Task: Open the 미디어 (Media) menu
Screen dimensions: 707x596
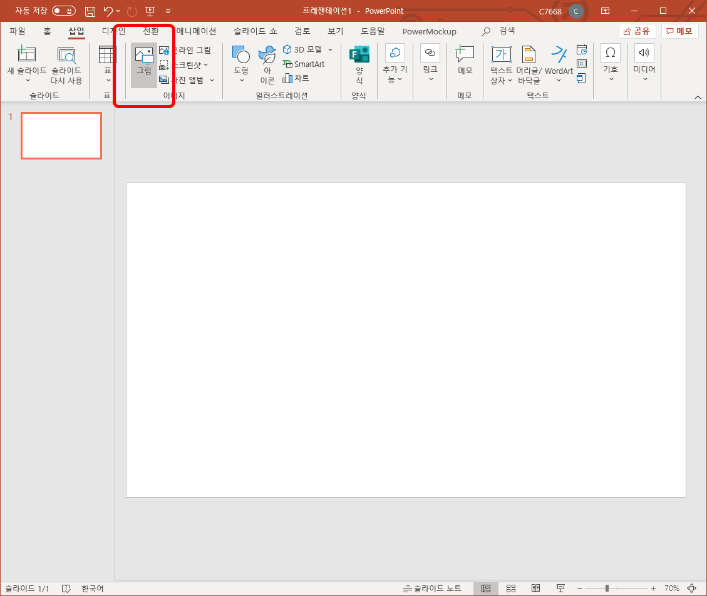Action: (x=644, y=63)
